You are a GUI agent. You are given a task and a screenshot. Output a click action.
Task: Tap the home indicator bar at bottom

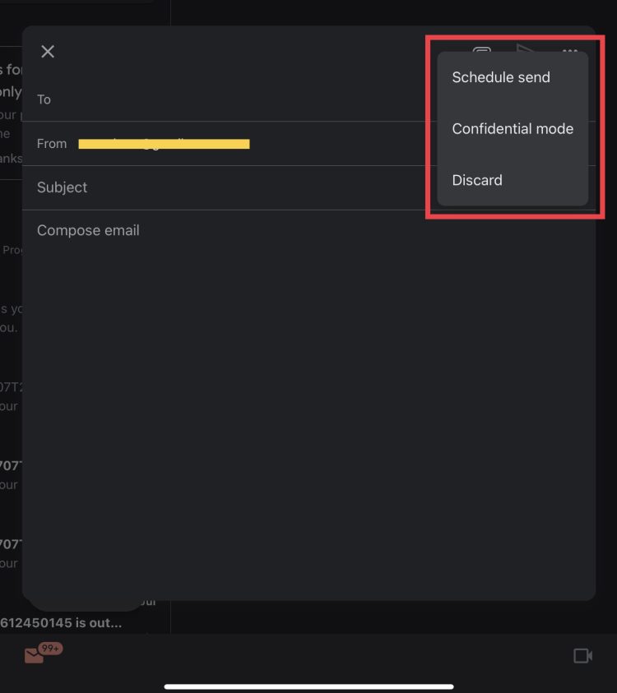pos(308,686)
